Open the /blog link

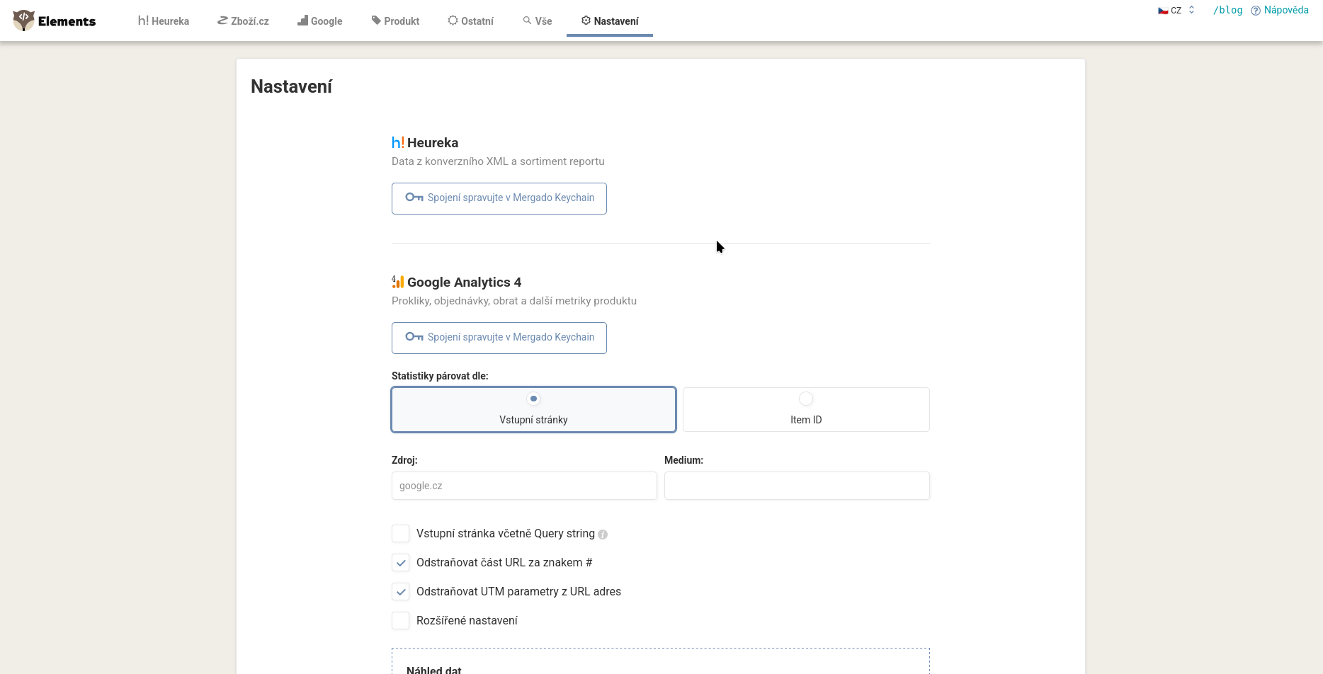click(1227, 10)
